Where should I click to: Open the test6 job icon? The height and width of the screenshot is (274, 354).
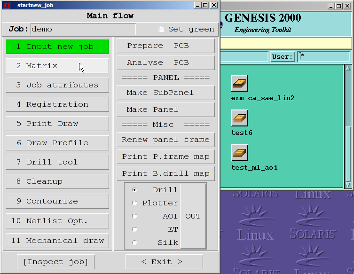[x=240, y=118]
